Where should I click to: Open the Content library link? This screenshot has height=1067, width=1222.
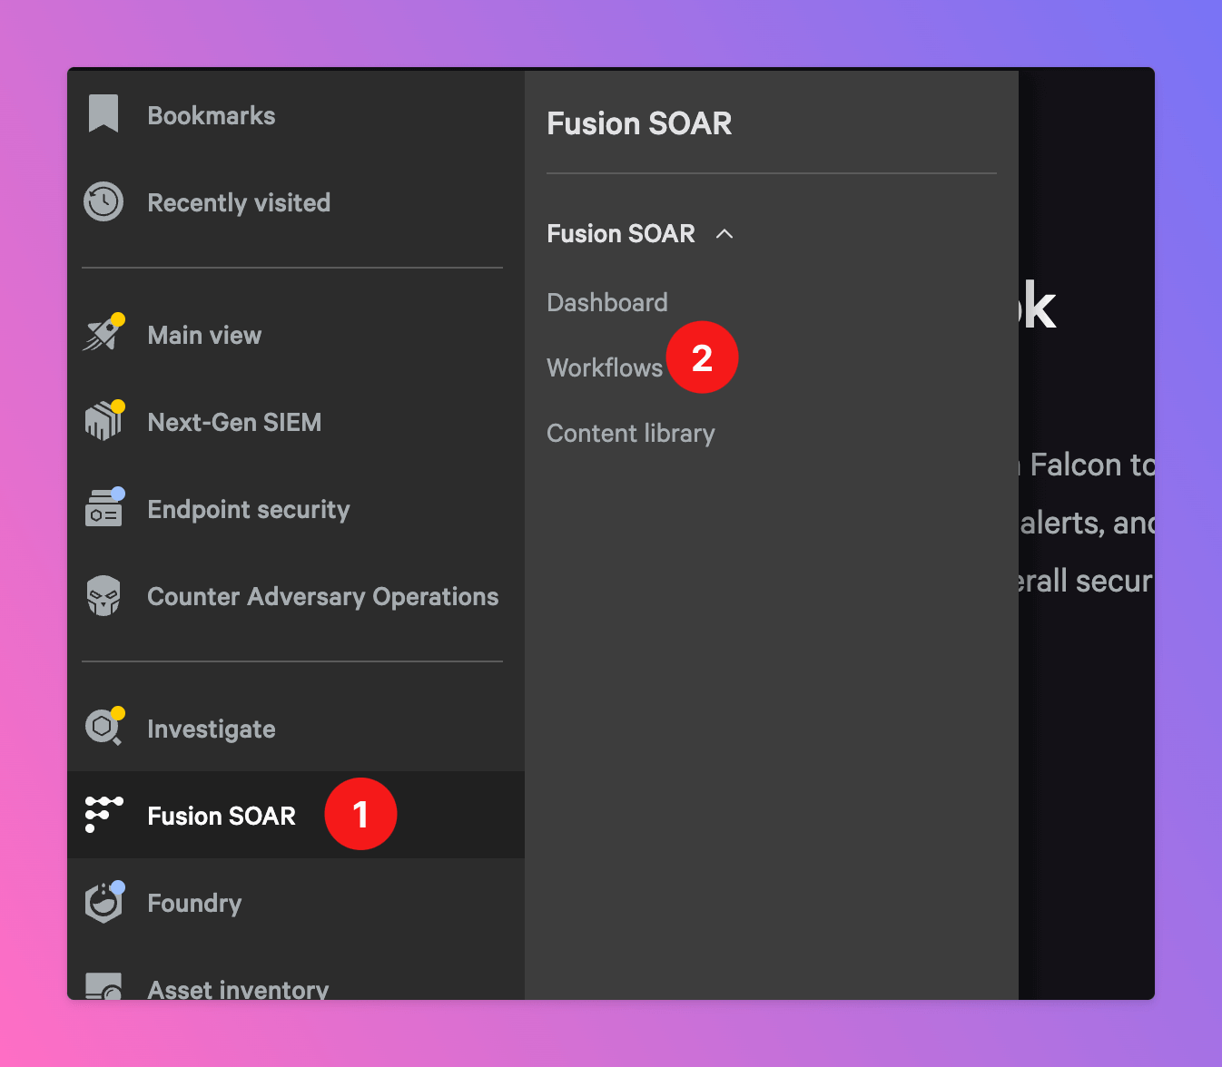pyautogui.click(x=631, y=433)
